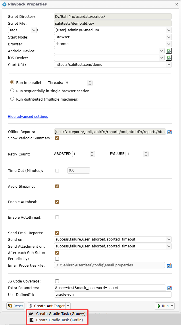Click iOS Device refresh icon

click(x=169, y=58)
